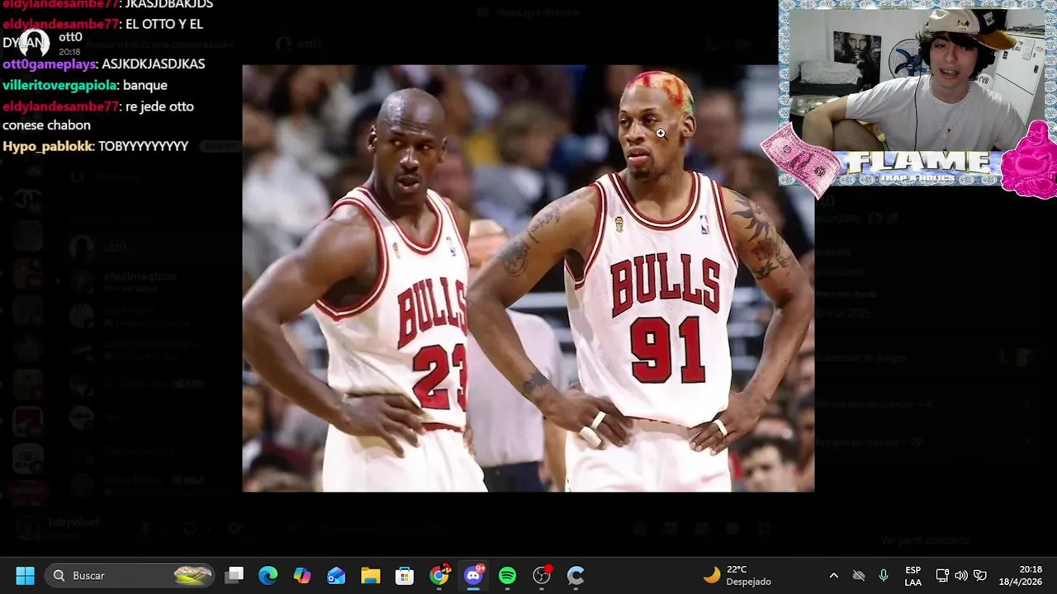Open Microsoft Store from the taskbar
Image resolution: width=1057 pixels, height=594 pixels.
405,575
